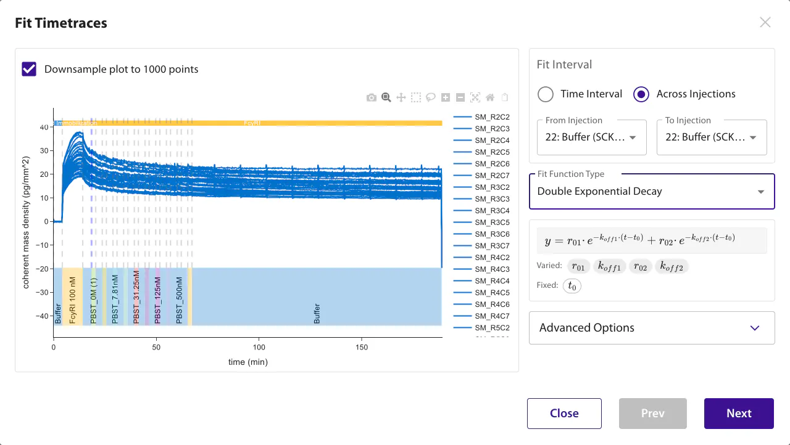Click the 'time (min)' axis label
The height and width of the screenshot is (445, 790).
point(248,362)
